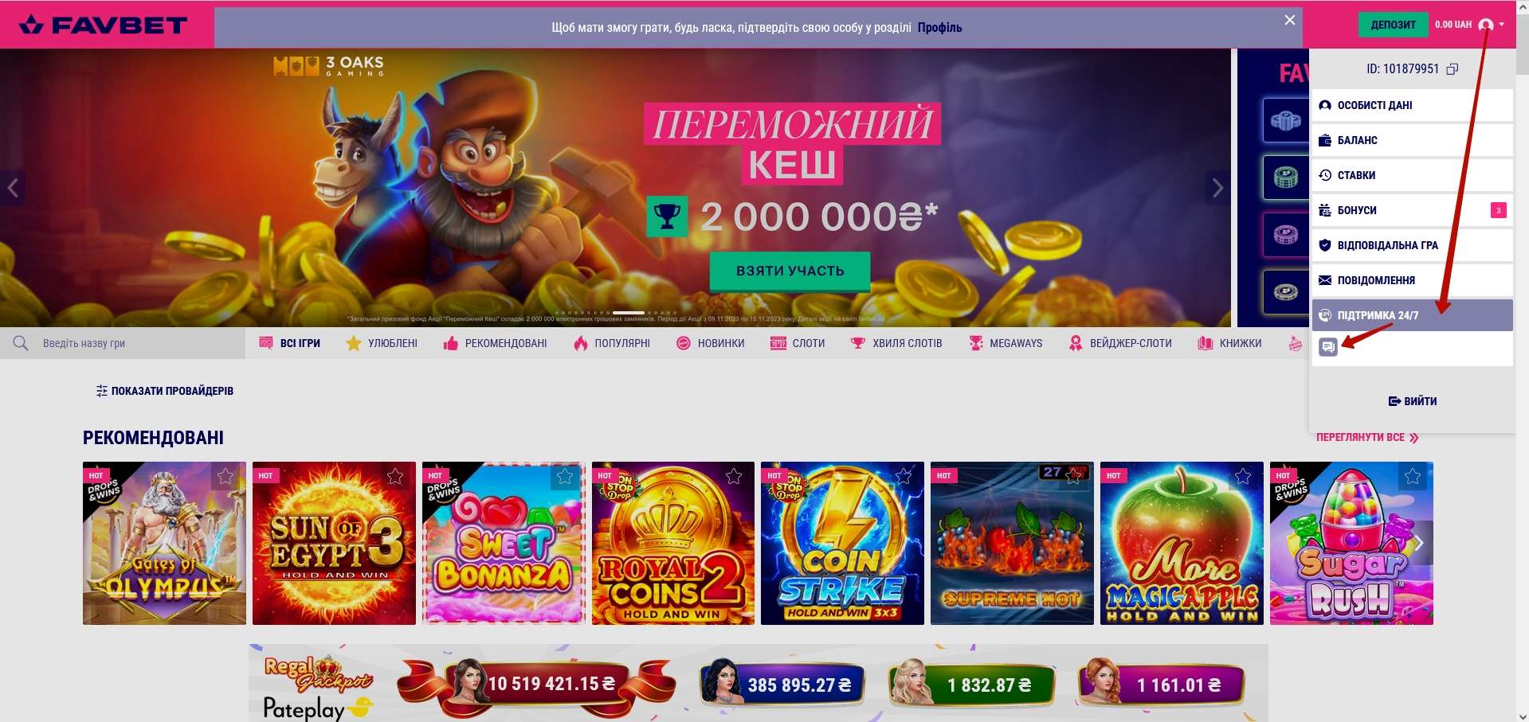Viewport: 1529px width, 722px height.
Task: Click the Депозит button
Action: point(1393,25)
